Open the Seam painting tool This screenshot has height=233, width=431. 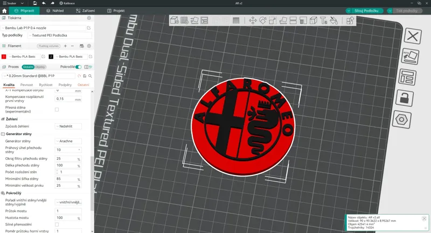(x=314, y=20)
